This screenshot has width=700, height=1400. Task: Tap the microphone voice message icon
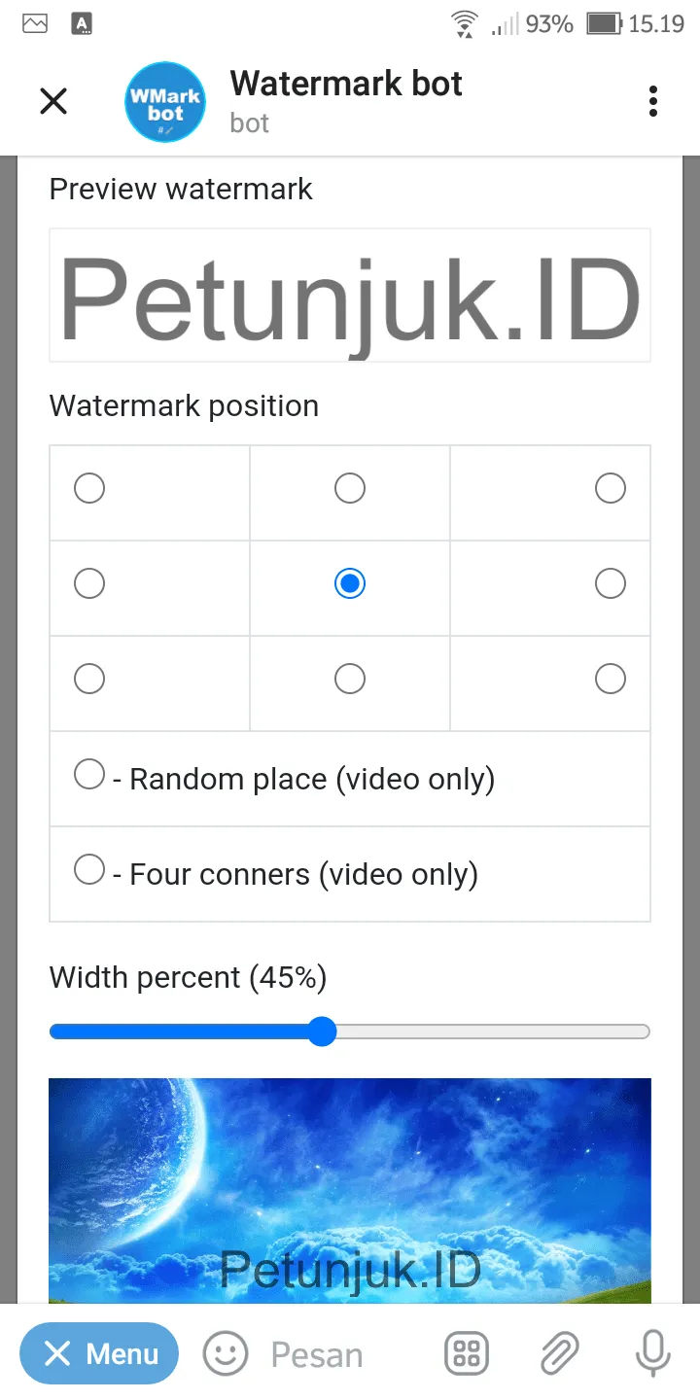652,1353
